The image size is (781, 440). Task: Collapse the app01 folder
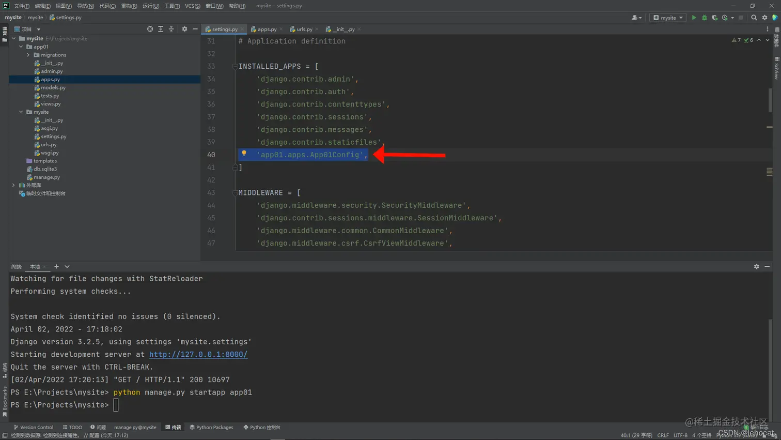click(21, 47)
